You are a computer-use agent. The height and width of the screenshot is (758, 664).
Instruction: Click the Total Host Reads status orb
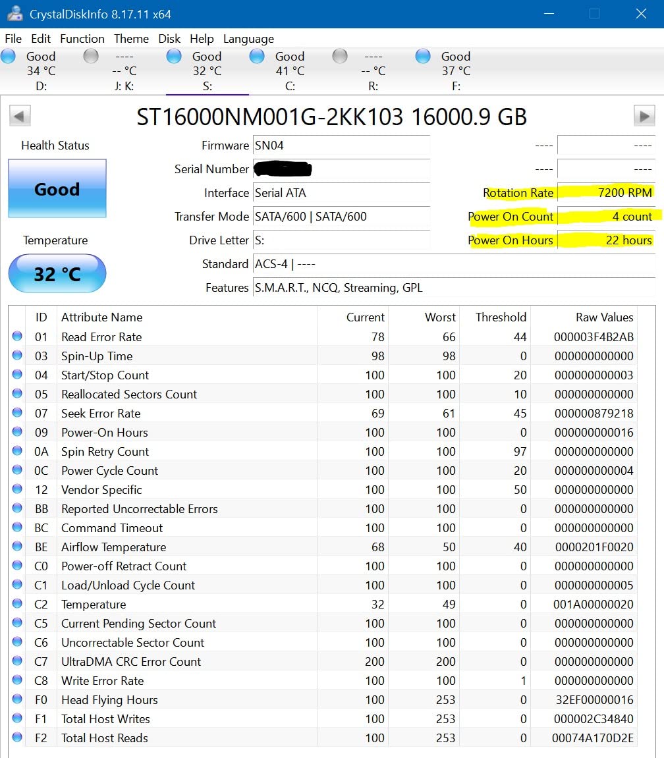pyautogui.click(x=17, y=737)
